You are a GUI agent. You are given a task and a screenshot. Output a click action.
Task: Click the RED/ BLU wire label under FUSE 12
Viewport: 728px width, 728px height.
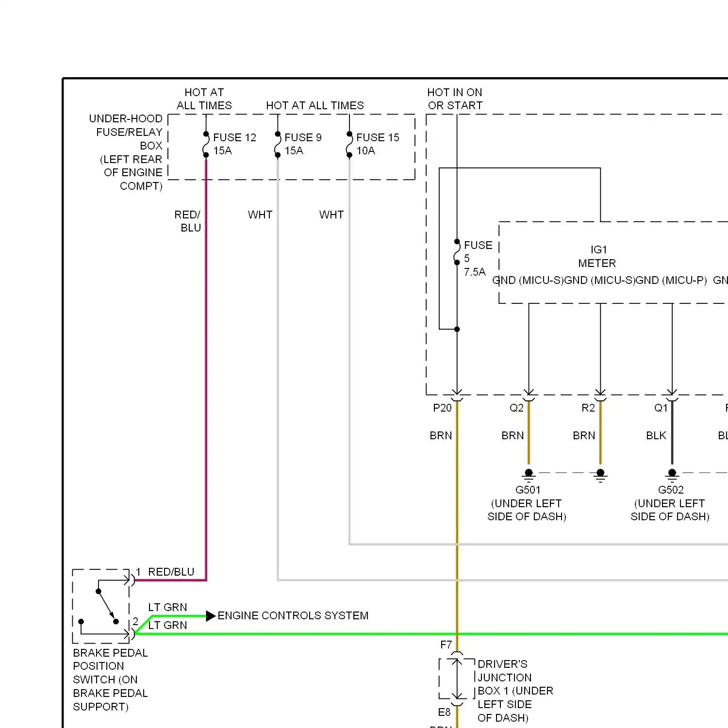tap(188, 221)
